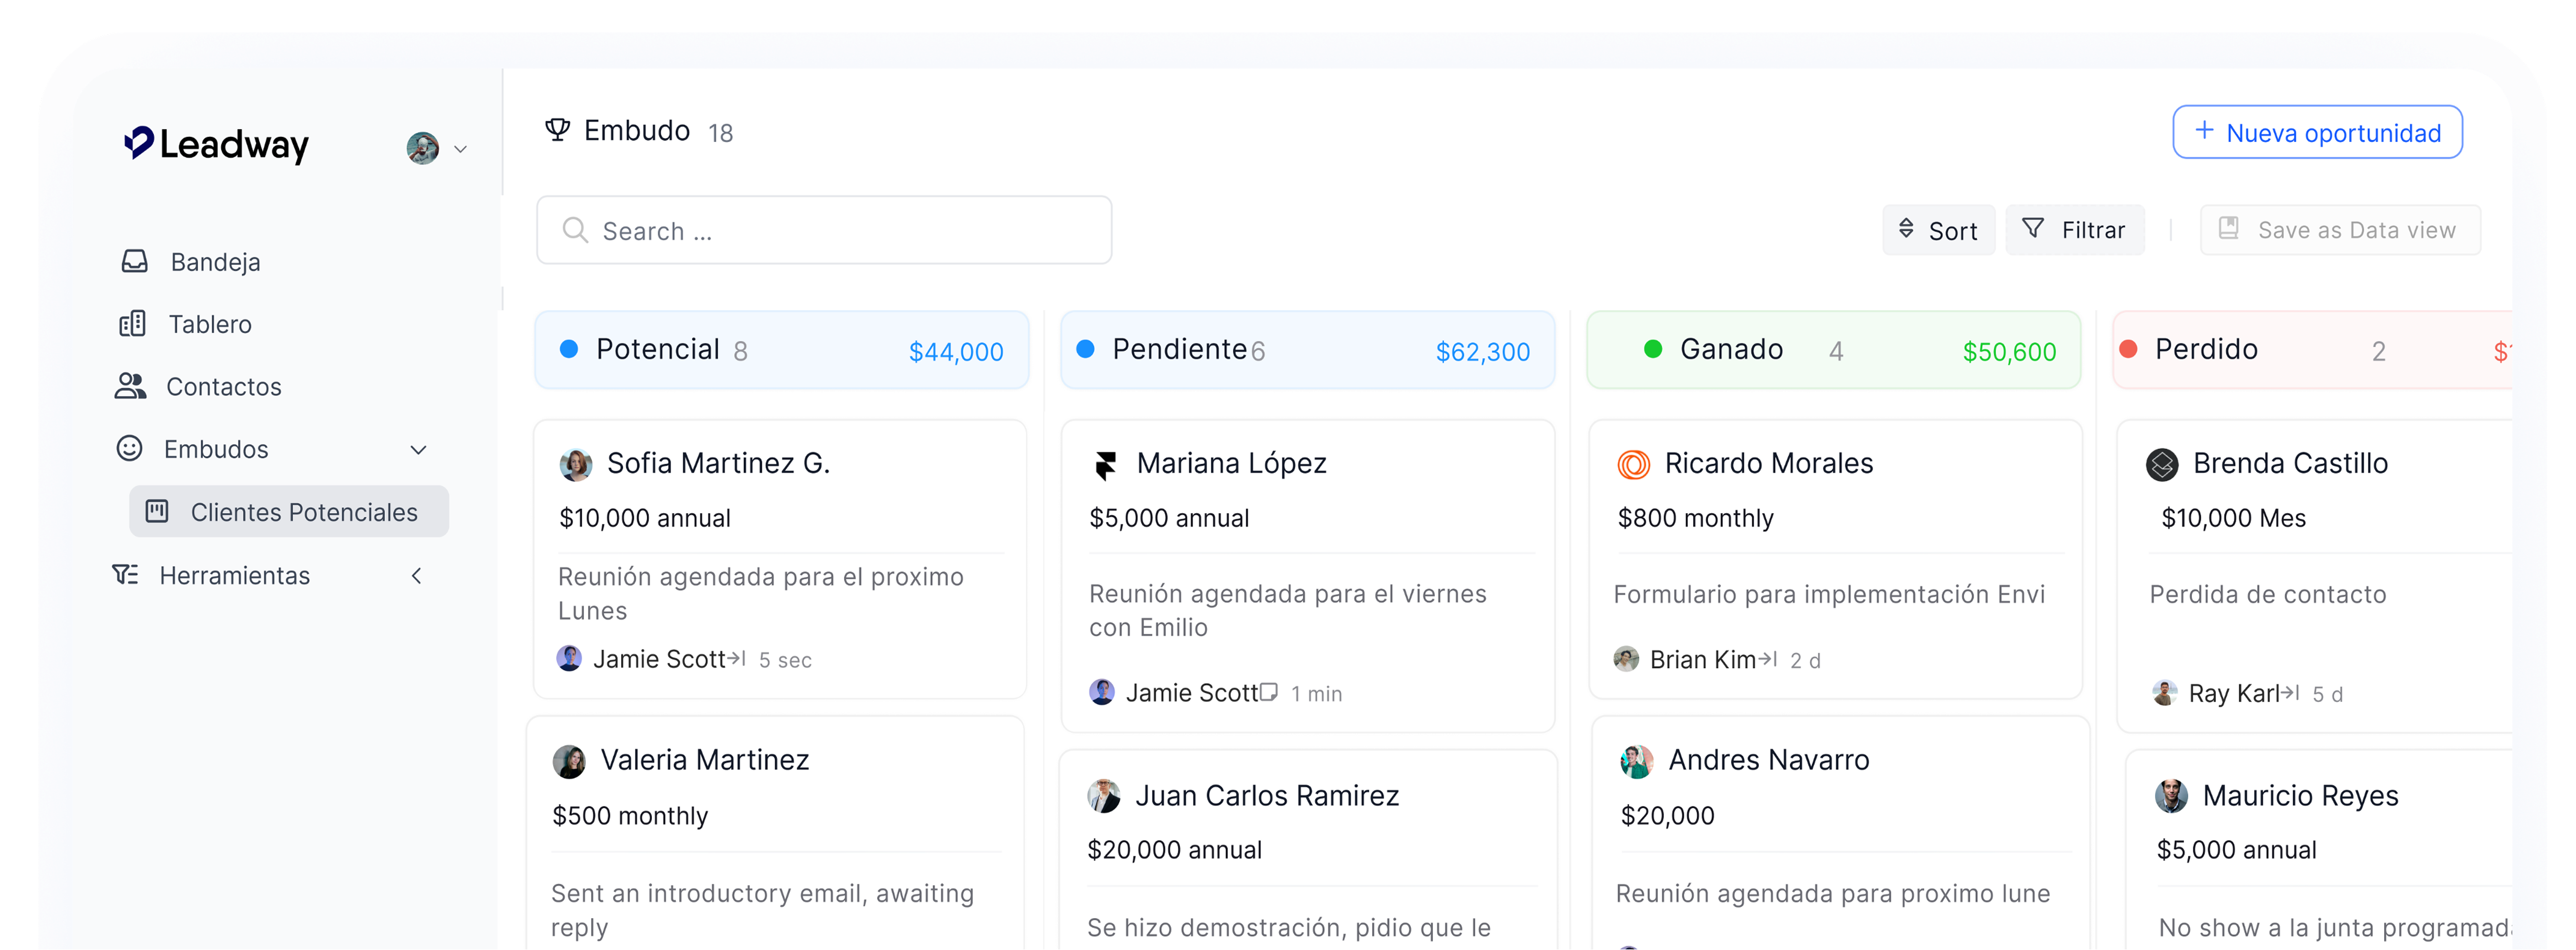The image size is (2576, 950).
Task: Click the Embudos smiley icon
Action: click(x=130, y=448)
